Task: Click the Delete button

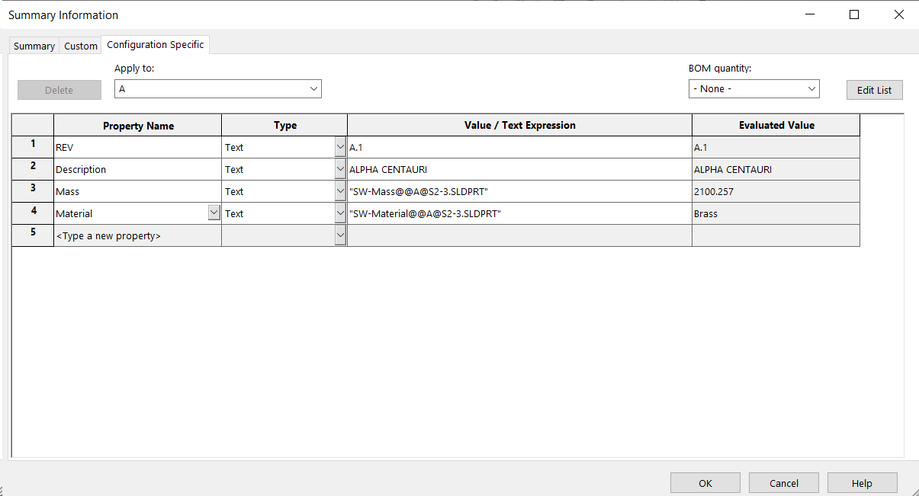Action: pos(59,89)
